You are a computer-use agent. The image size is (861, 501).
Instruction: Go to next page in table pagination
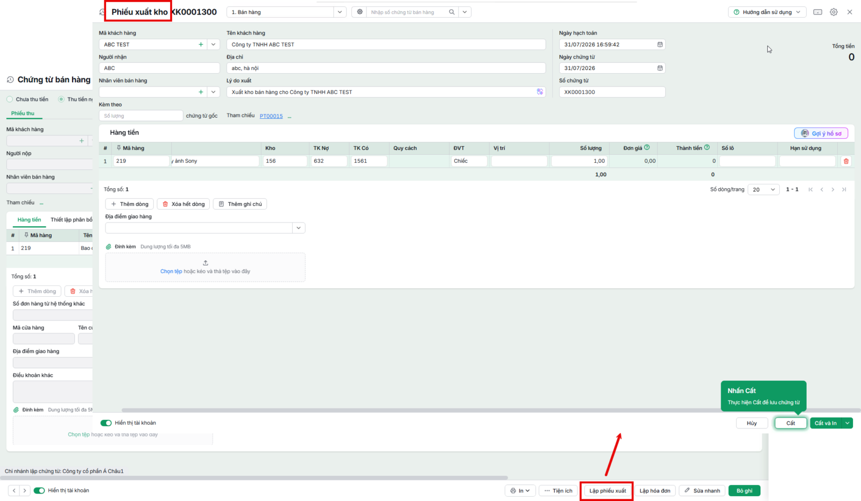coord(833,189)
